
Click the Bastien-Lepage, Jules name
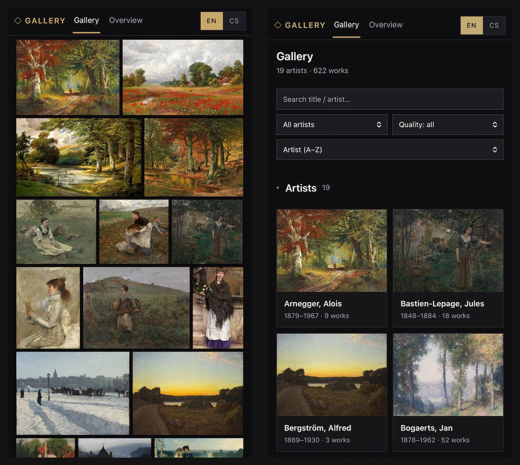coord(442,304)
